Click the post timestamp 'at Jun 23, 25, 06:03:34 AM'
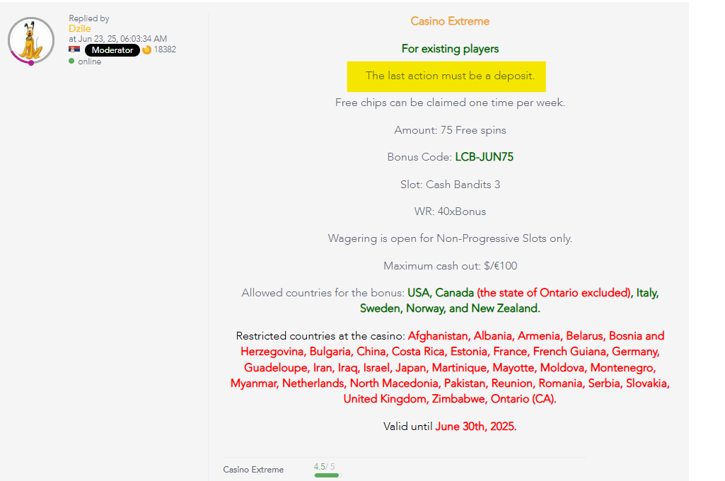Screen dimensions: 725x481 (x=118, y=39)
